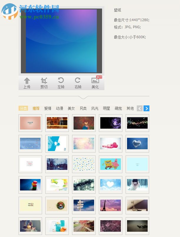Pick the pink hearts wallpaper thumbnail

pos(111,144)
